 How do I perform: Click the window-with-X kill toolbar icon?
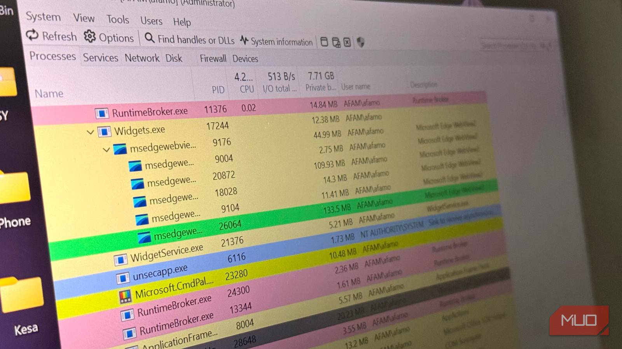click(x=347, y=42)
